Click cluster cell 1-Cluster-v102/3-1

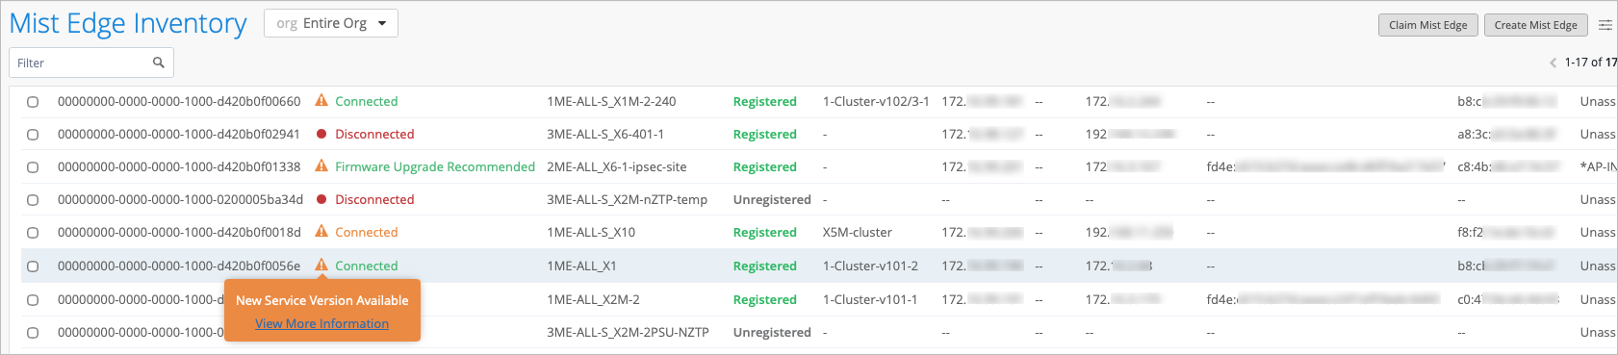tap(876, 101)
